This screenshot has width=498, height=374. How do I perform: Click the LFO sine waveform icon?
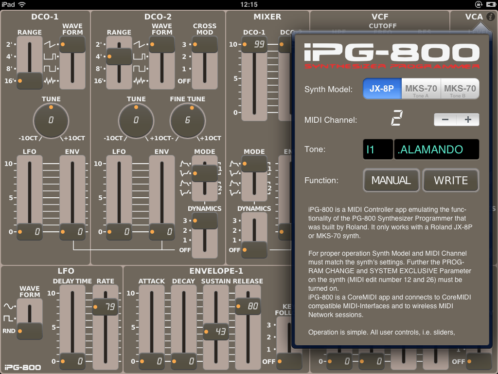[x=9, y=306]
